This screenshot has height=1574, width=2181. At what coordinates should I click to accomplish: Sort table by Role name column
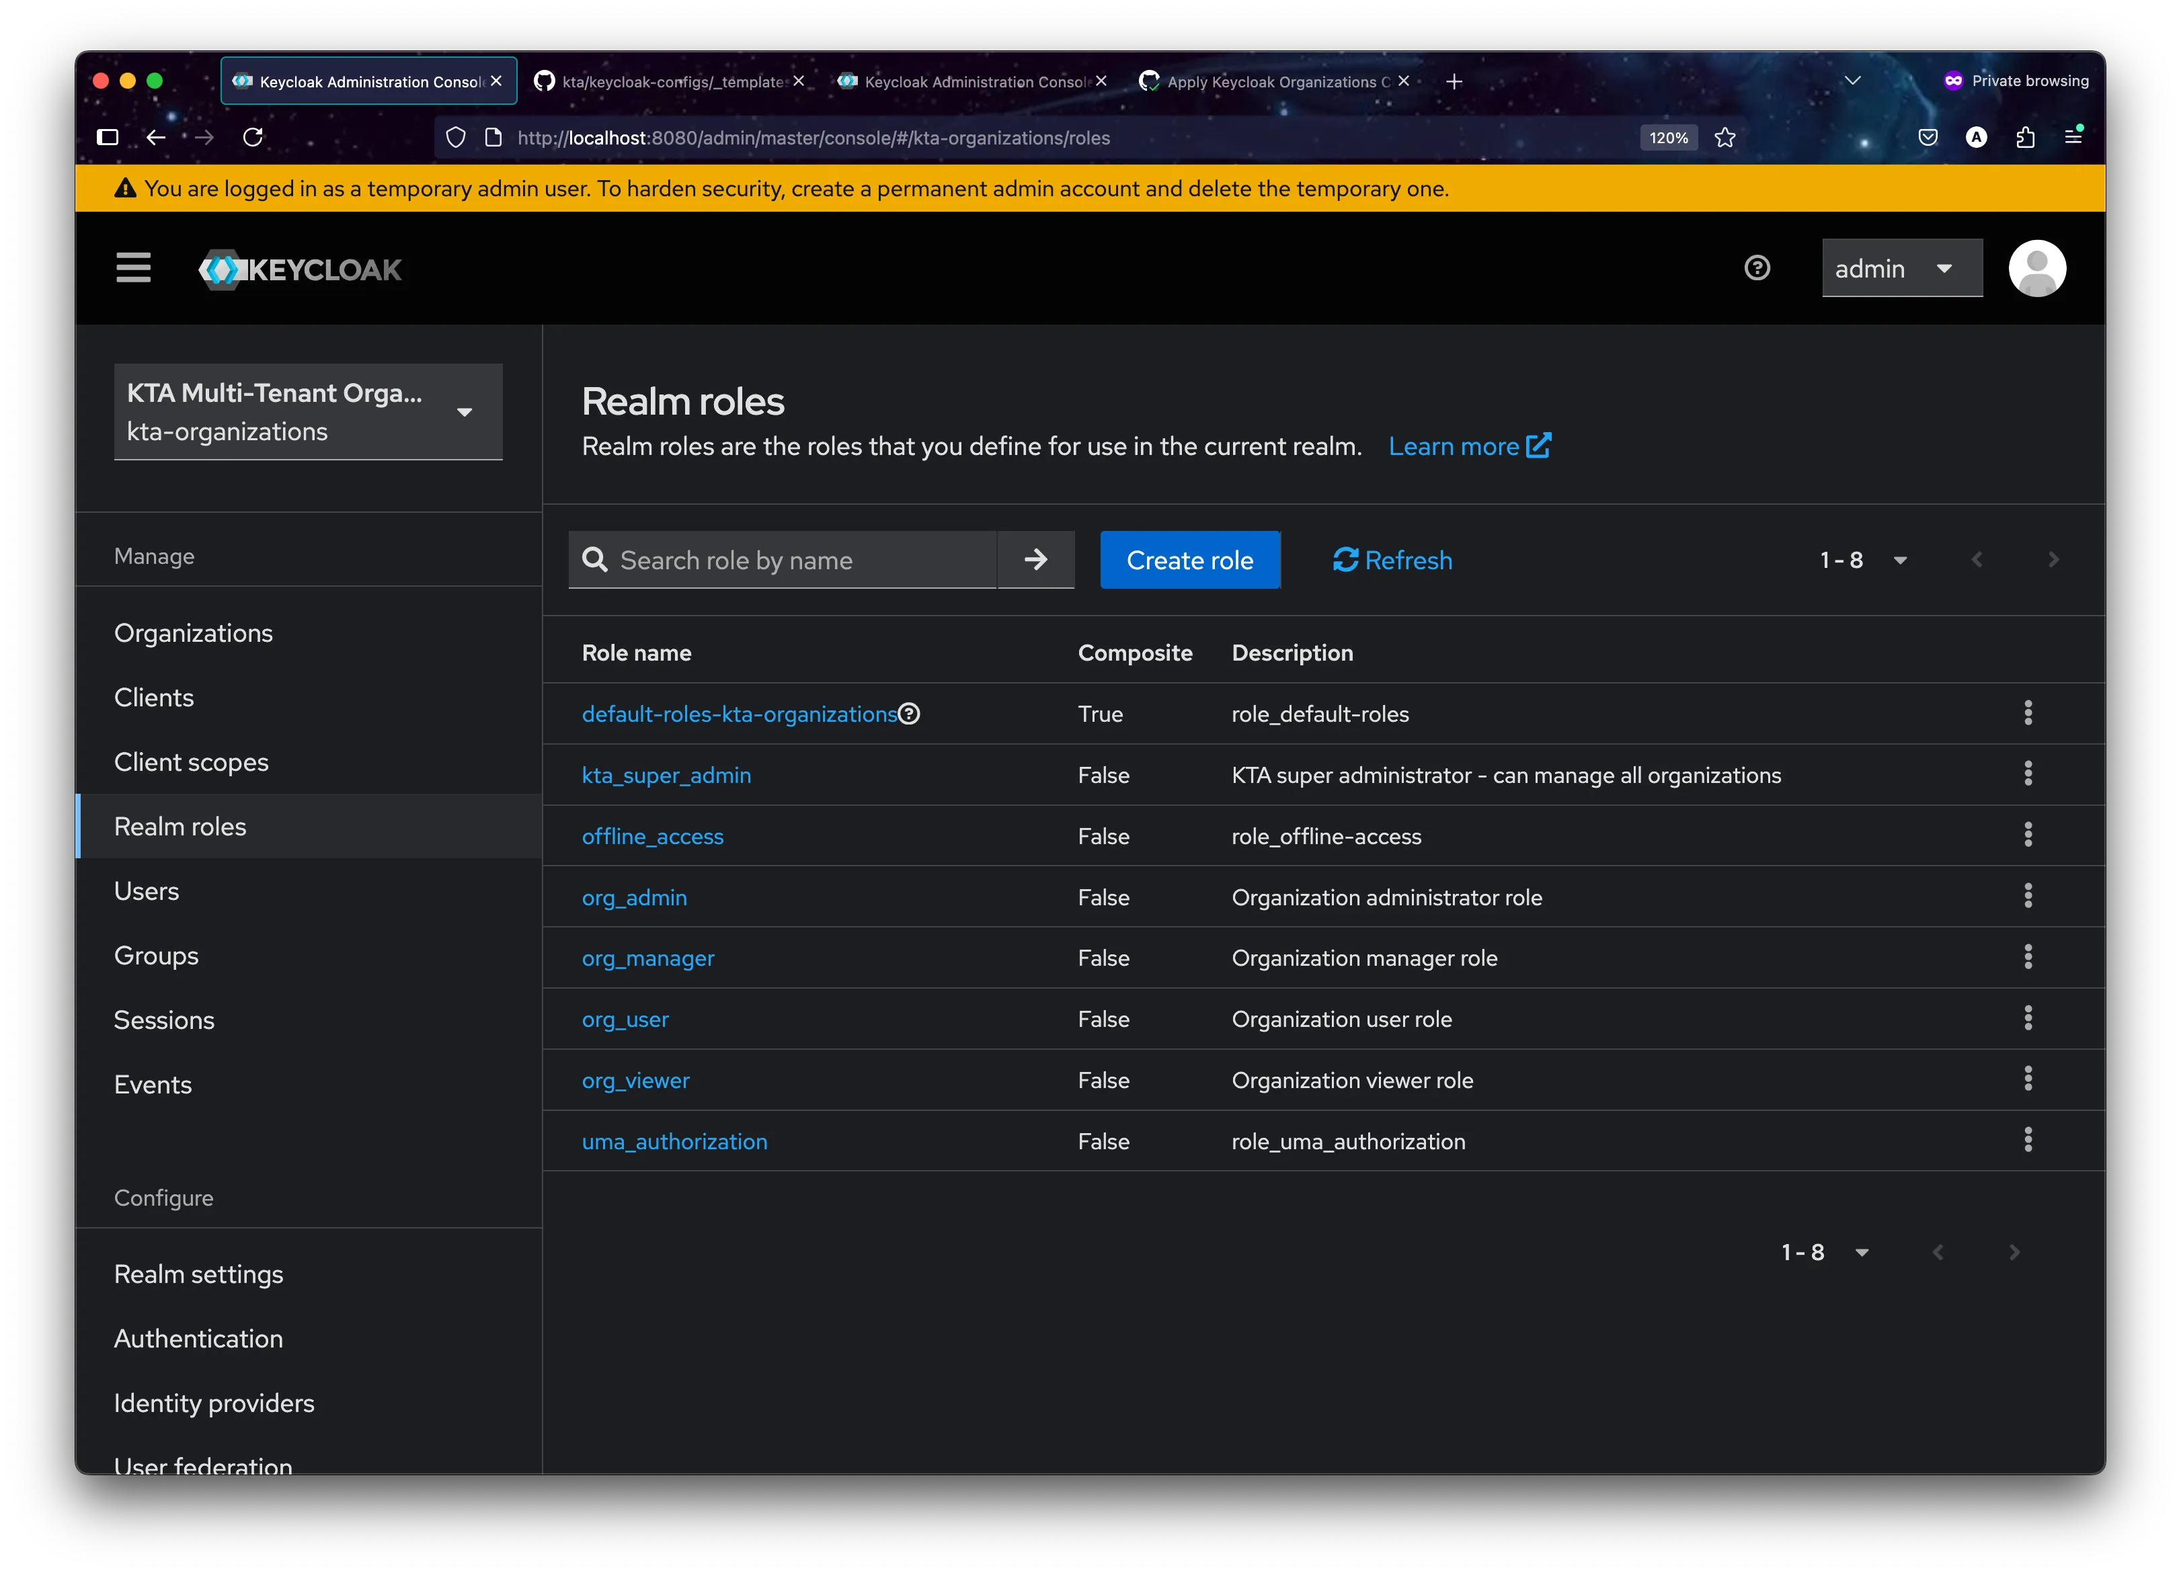click(x=635, y=652)
